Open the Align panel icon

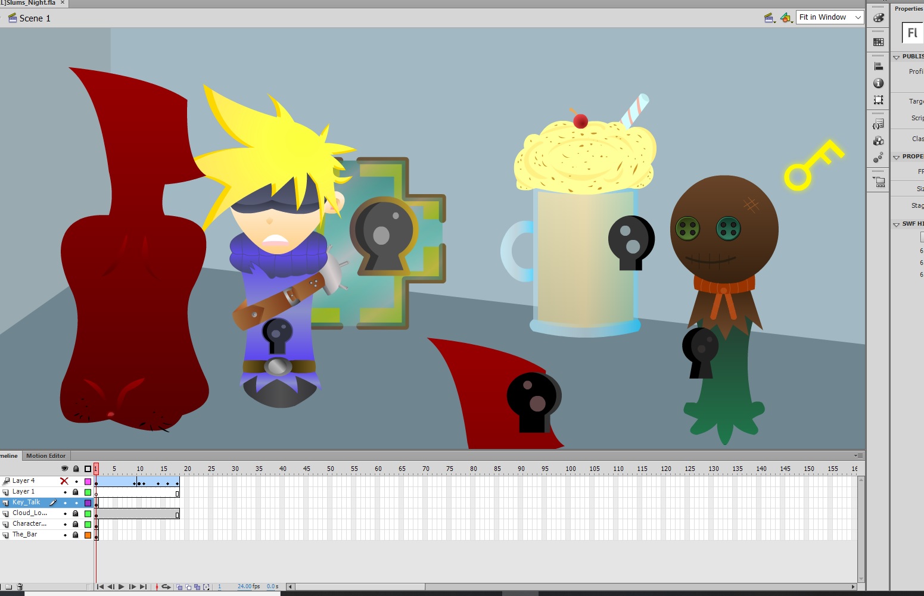pyautogui.click(x=878, y=67)
